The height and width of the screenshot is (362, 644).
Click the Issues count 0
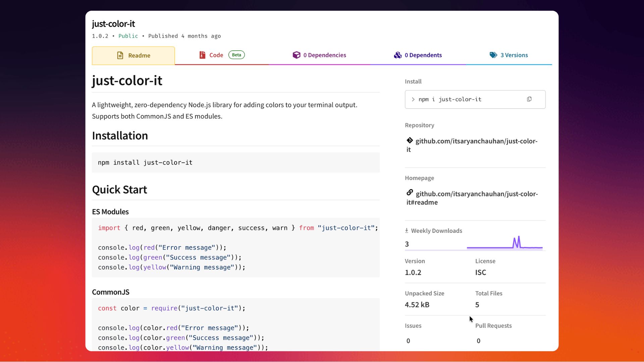point(408,341)
